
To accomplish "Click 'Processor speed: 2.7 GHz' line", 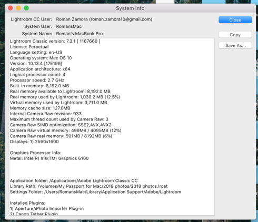I will pyautogui.click(x=37, y=80).
